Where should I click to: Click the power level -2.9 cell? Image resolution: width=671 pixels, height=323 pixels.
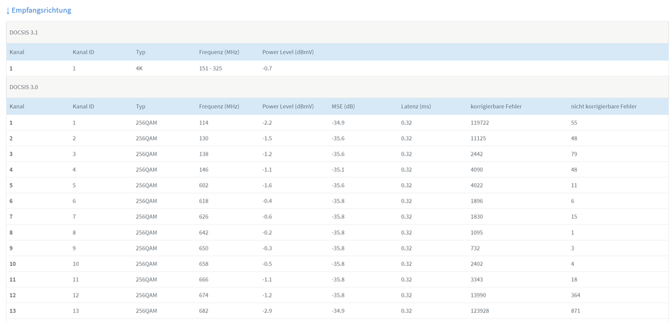tap(267, 311)
